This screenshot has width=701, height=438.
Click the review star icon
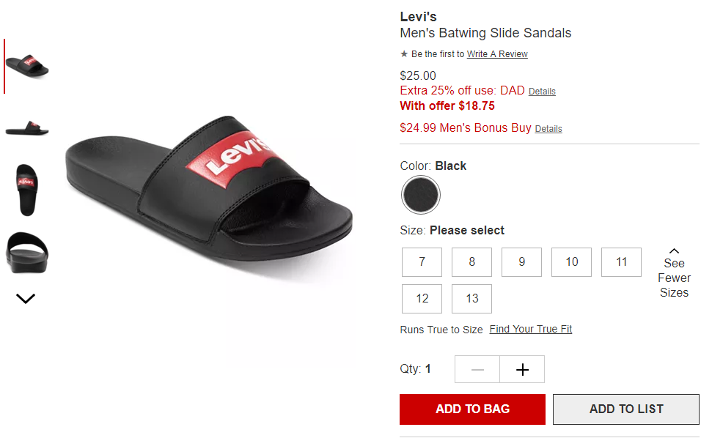pyautogui.click(x=404, y=54)
